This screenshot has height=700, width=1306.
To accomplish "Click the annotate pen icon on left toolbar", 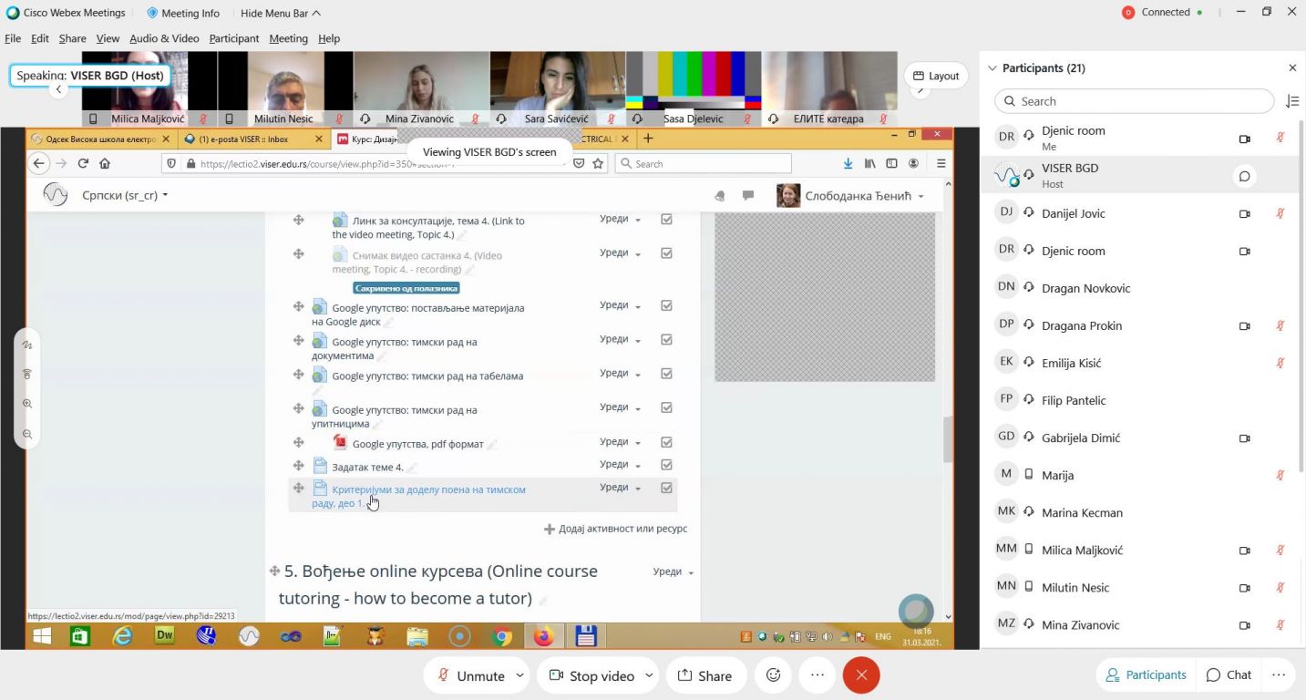I will point(27,345).
